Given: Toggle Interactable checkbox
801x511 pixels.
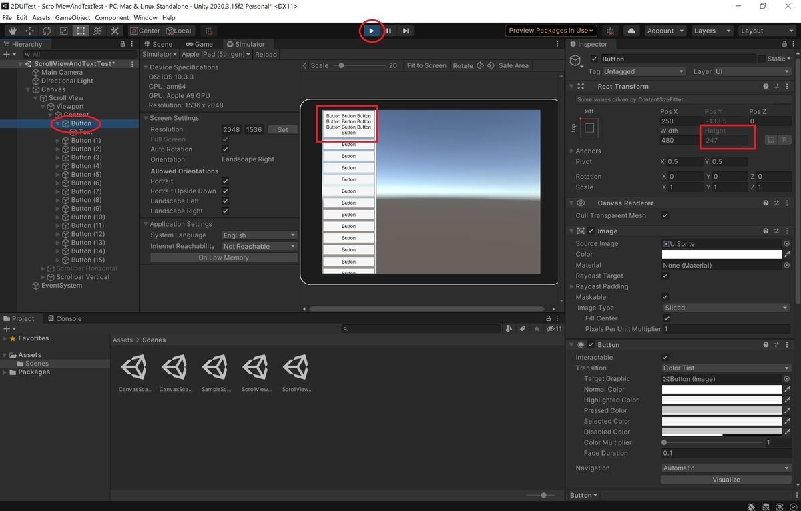Looking at the screenshot, I should click(x=665, y=358).
